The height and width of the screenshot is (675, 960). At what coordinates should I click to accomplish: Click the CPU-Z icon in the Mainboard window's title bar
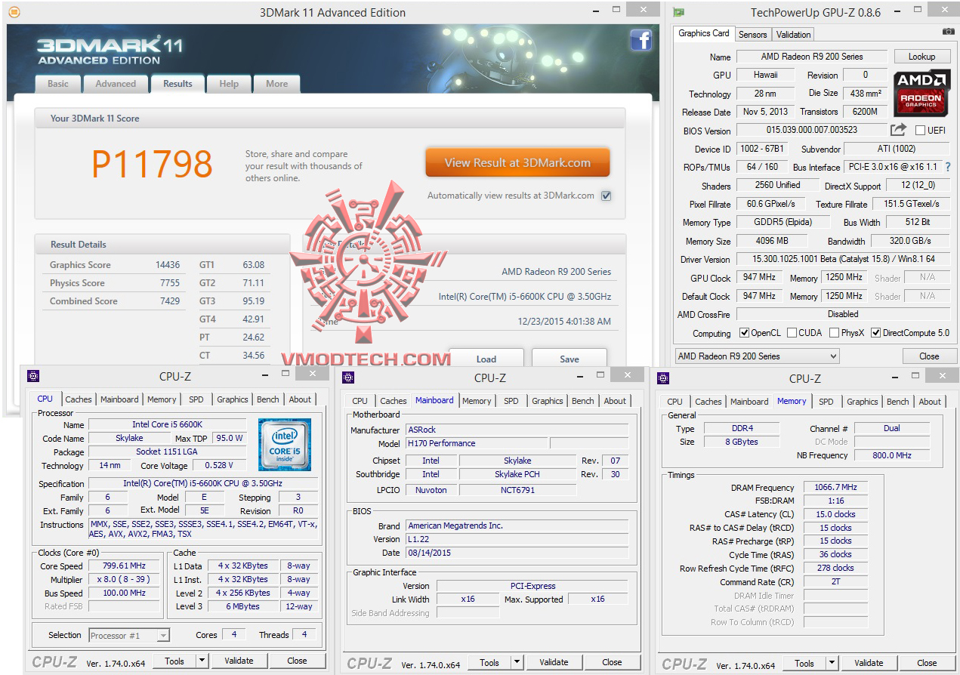347,378
